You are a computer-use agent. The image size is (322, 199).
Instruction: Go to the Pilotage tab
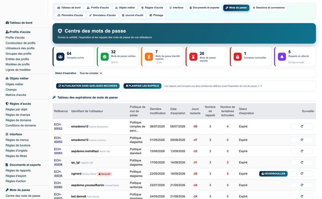156,15
